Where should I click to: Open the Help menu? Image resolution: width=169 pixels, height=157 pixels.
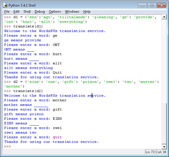[x=87, y=12]
